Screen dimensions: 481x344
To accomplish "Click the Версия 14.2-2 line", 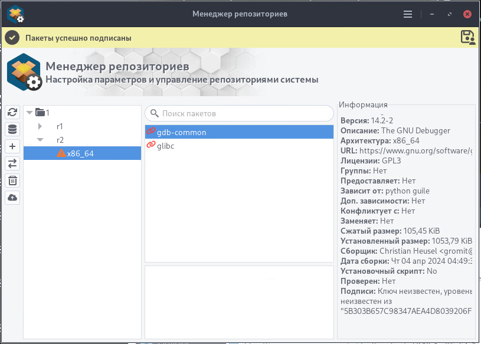I will click(367, 120).
